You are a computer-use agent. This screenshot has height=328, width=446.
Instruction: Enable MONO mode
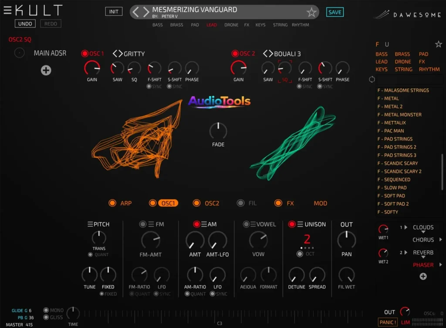[x=47, y=310]
